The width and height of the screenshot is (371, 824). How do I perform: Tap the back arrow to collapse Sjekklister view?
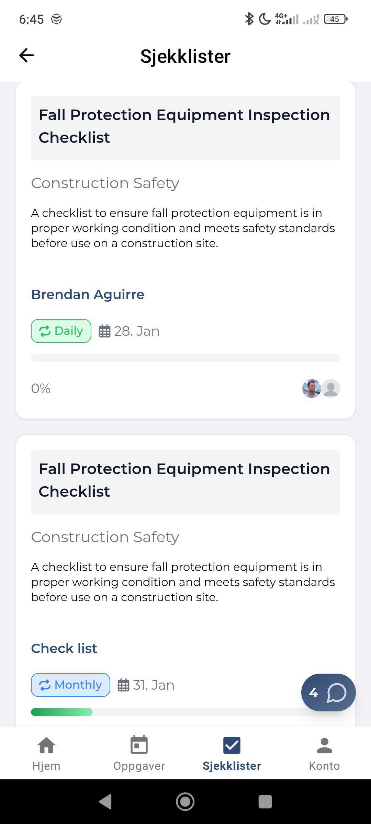[x=26, y=55]
